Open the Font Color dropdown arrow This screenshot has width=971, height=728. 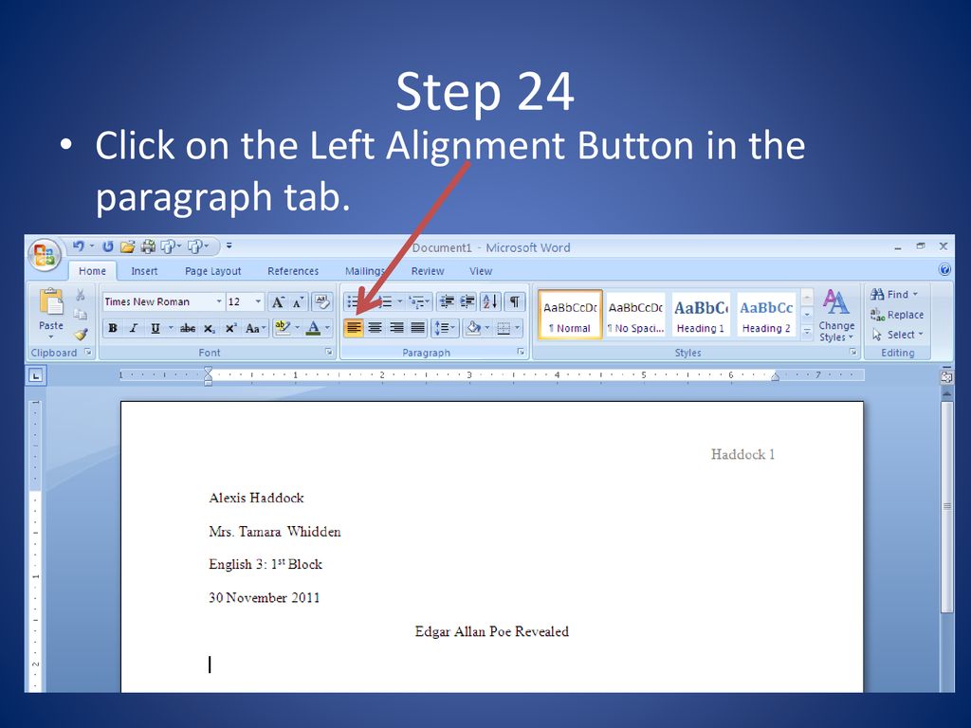tap(327, 328)
